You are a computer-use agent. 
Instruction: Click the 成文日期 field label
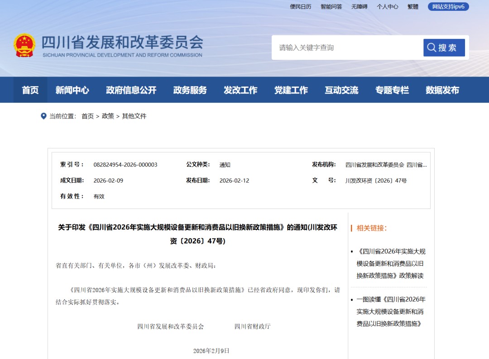[72, 180]
